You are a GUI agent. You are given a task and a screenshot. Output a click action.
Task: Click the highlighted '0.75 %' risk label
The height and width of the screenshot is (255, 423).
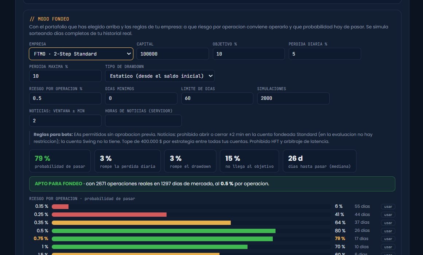click(x=41, y=239)
